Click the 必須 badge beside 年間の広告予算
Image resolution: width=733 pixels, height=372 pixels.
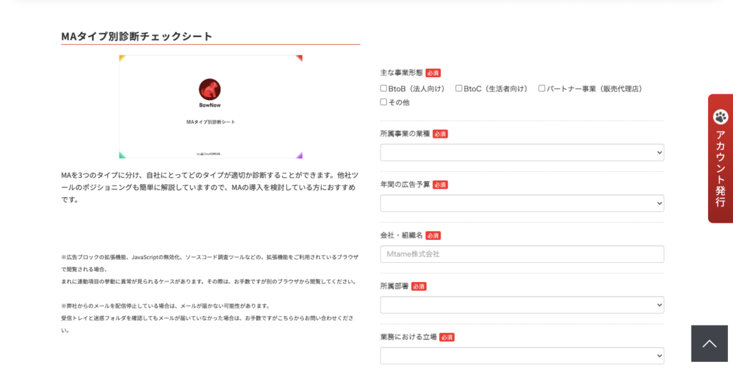tap(440, 185)
